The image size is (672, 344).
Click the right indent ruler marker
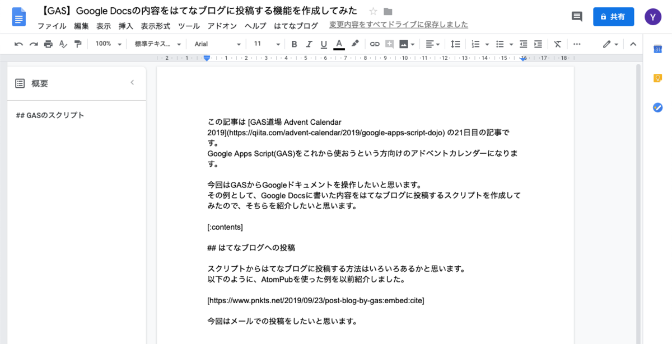coord(524,58)
